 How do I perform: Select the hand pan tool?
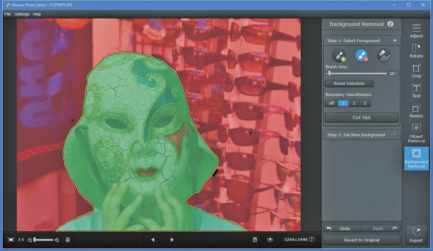tap(67, 240)
